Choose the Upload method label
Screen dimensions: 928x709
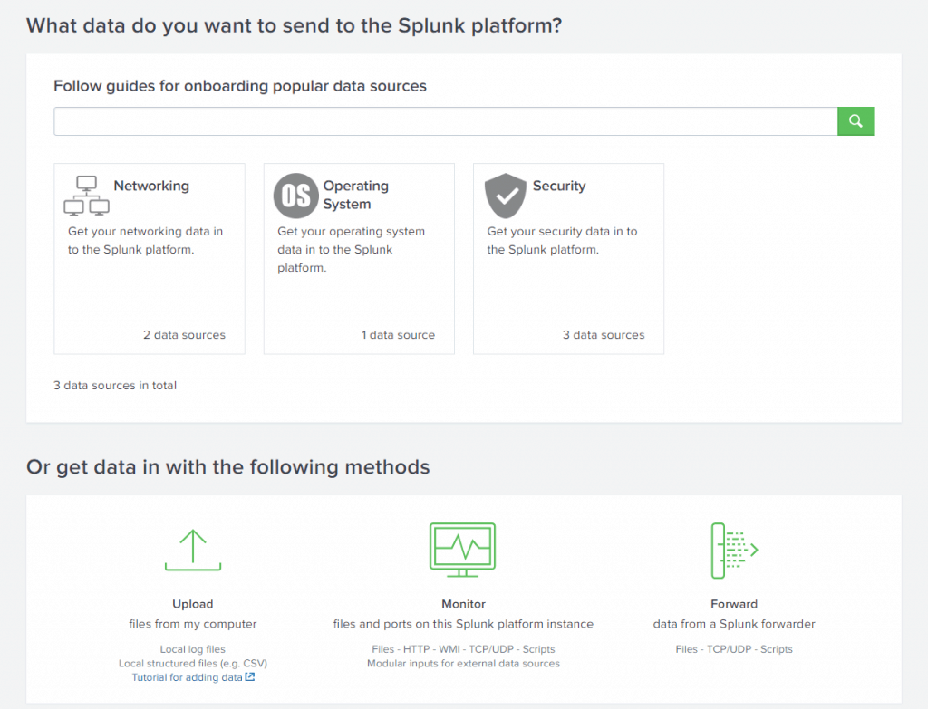point(193,604)
